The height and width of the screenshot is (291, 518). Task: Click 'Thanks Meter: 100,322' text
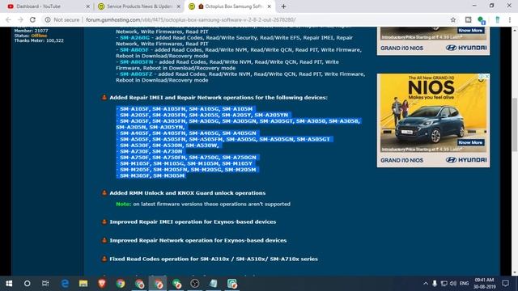39,40
